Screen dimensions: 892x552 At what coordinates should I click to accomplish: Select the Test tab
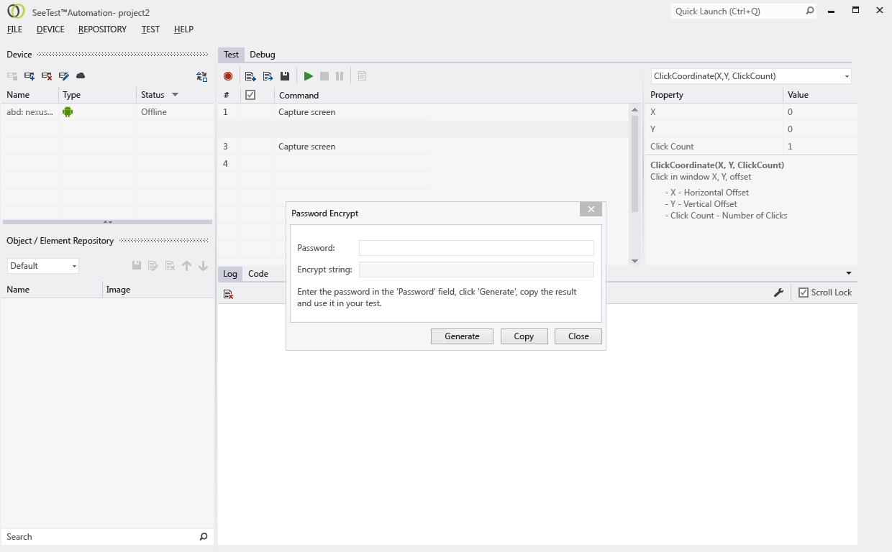click(231, 55)
